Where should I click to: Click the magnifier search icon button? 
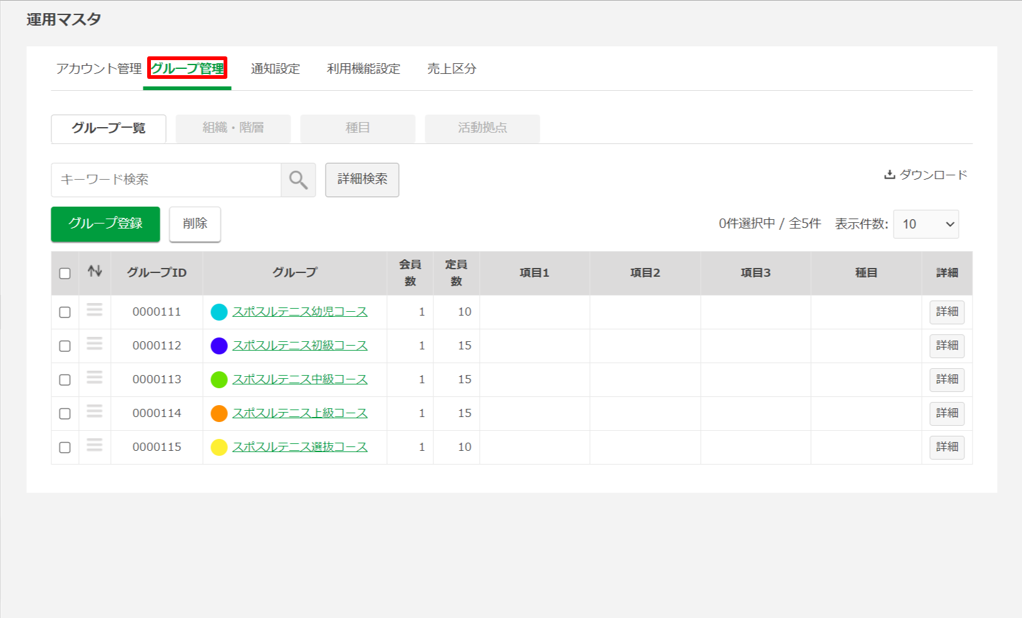point(298,180)
